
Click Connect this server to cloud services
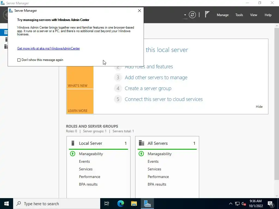pos(164,99)
